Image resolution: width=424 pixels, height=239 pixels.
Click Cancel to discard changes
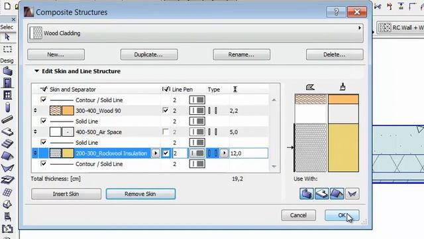pos(299,215)
